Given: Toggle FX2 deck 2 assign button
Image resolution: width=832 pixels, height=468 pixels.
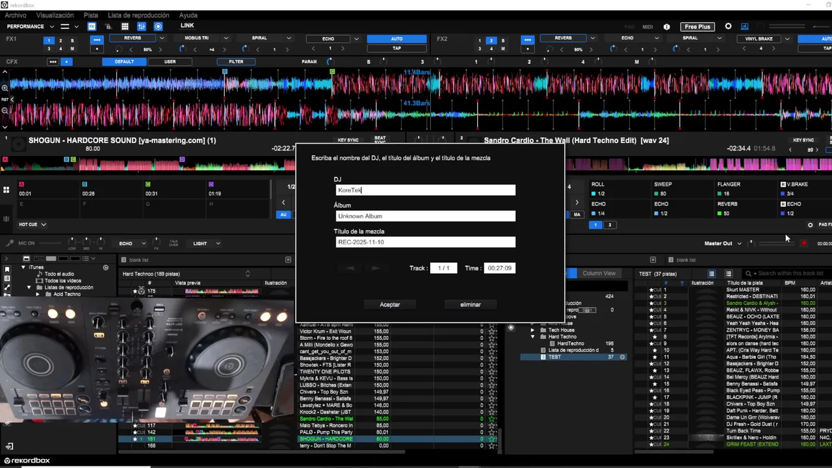Looking at the screenshot, I should point(492,40).
